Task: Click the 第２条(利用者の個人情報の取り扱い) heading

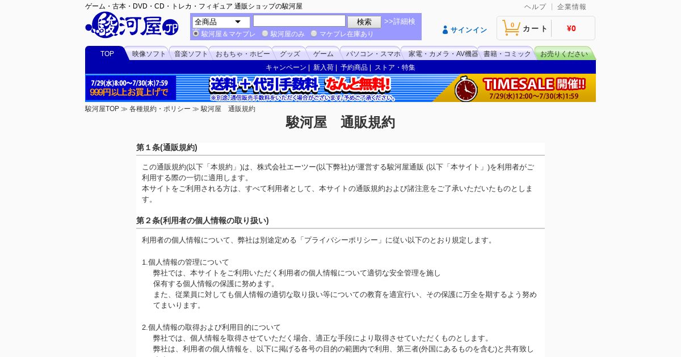Action: point(203,220)
